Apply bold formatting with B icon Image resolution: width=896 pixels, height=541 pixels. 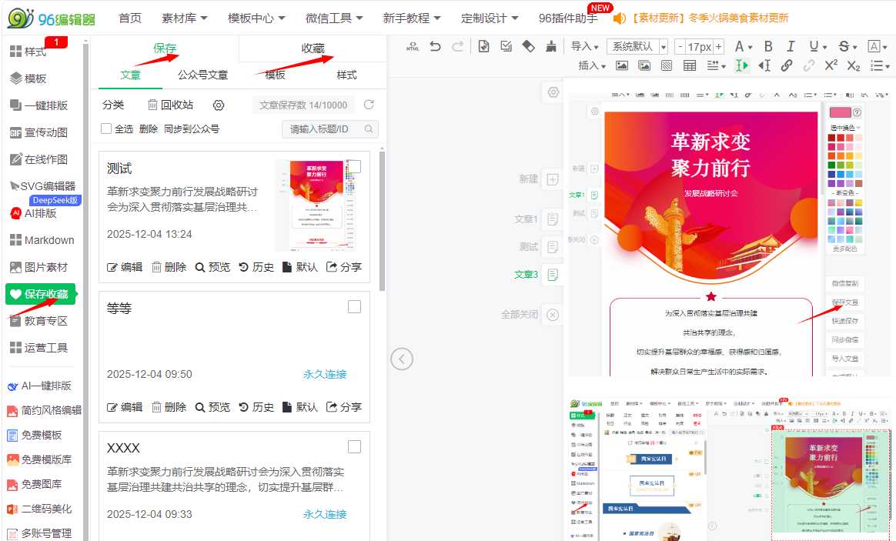point(767,46)
